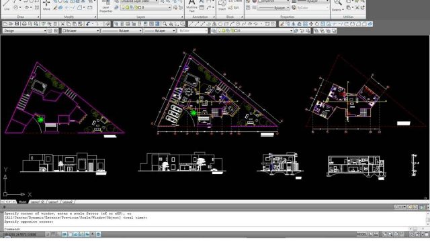Click the Undo arrow icon

(x=88, y=24)
